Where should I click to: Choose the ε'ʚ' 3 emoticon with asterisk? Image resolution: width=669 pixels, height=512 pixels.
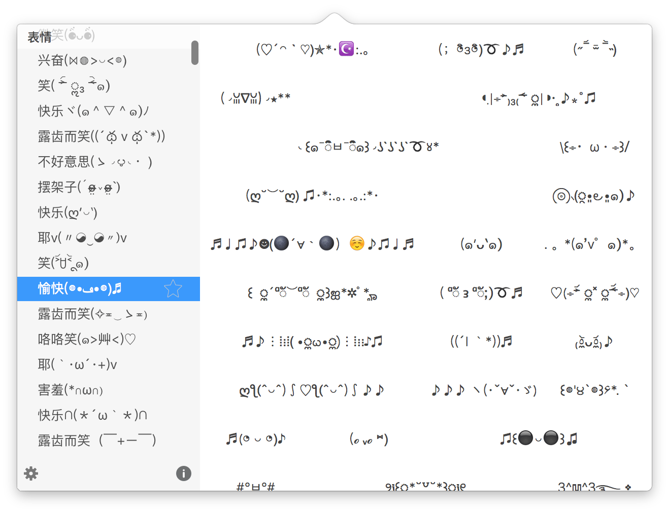pos(594,390)
